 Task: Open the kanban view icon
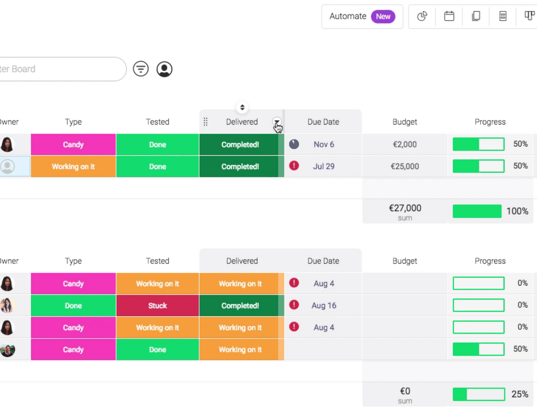click(529, 17)
